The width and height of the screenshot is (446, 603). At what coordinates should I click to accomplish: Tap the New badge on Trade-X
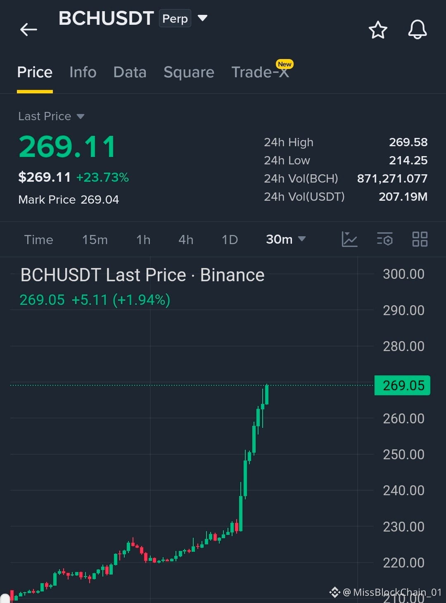285,64
